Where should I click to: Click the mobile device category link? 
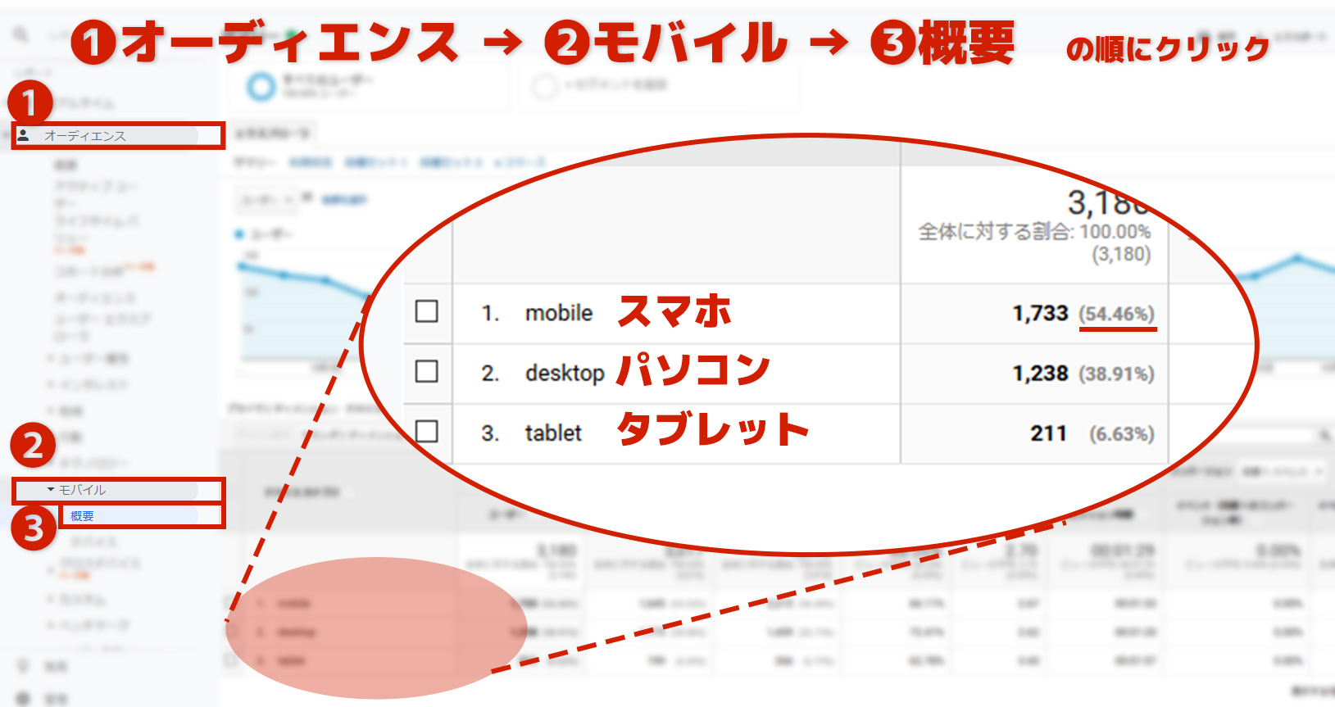point(558,313)
